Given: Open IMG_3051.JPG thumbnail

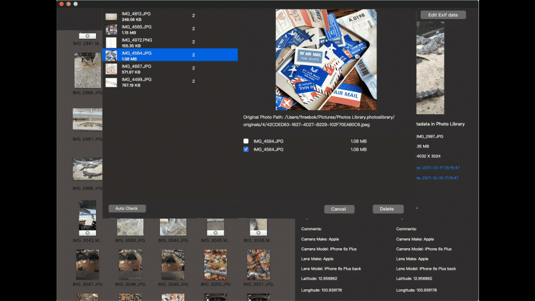Looking at the screenshot, I should (258, 265).
